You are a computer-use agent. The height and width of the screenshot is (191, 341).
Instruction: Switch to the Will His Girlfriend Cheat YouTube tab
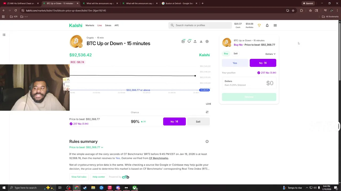20,3
